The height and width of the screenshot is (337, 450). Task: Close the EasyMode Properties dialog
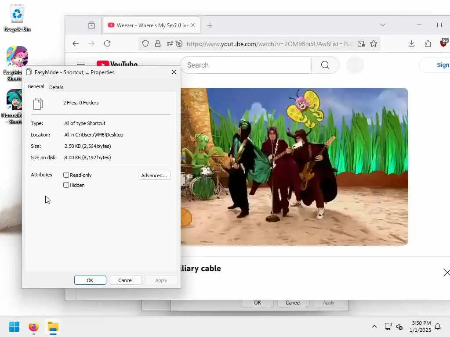pos(174,72)
